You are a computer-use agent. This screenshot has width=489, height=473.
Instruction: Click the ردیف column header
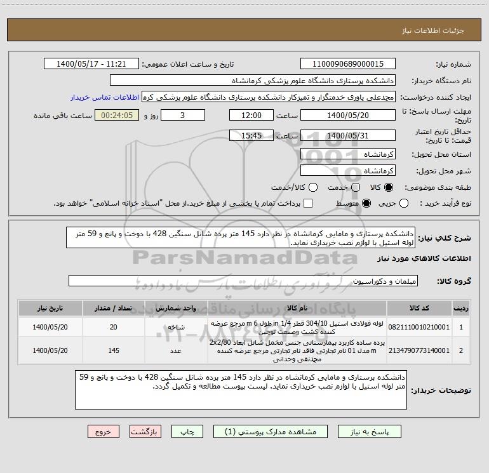point(461,309)
